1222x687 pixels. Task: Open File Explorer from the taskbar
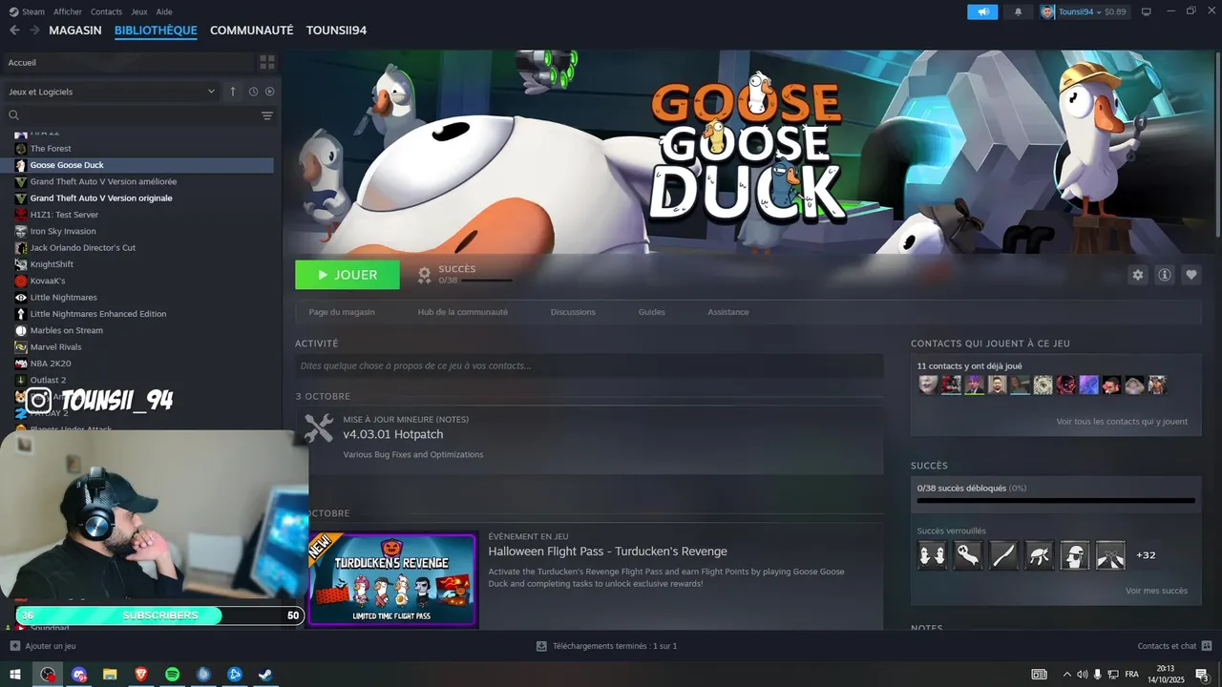point(110,675)
